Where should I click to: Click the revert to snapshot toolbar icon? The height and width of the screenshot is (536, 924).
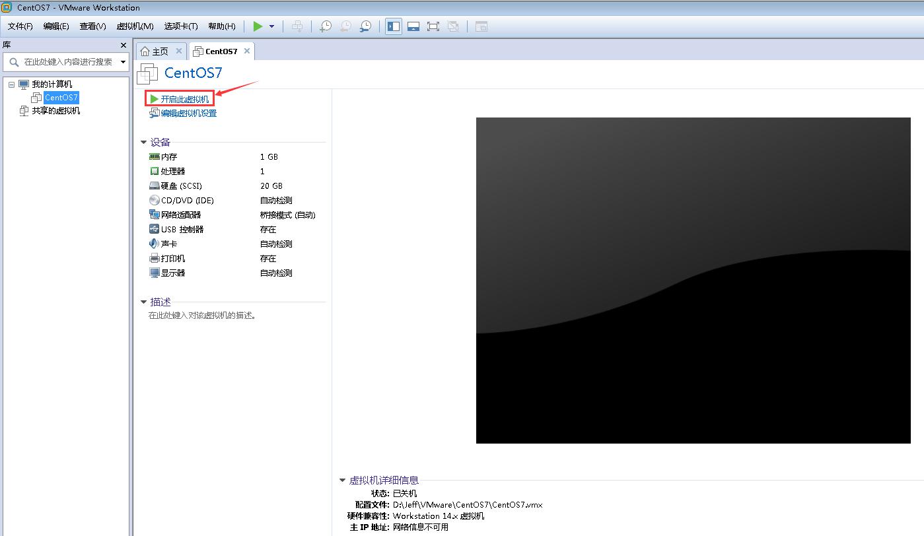[345, 26]
